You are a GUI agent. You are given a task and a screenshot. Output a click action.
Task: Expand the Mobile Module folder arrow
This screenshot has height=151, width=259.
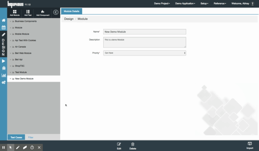point(10,34)
